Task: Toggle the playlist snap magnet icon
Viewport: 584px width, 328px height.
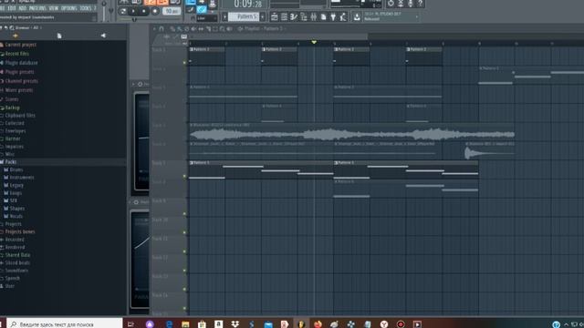Action: (162, 28)
